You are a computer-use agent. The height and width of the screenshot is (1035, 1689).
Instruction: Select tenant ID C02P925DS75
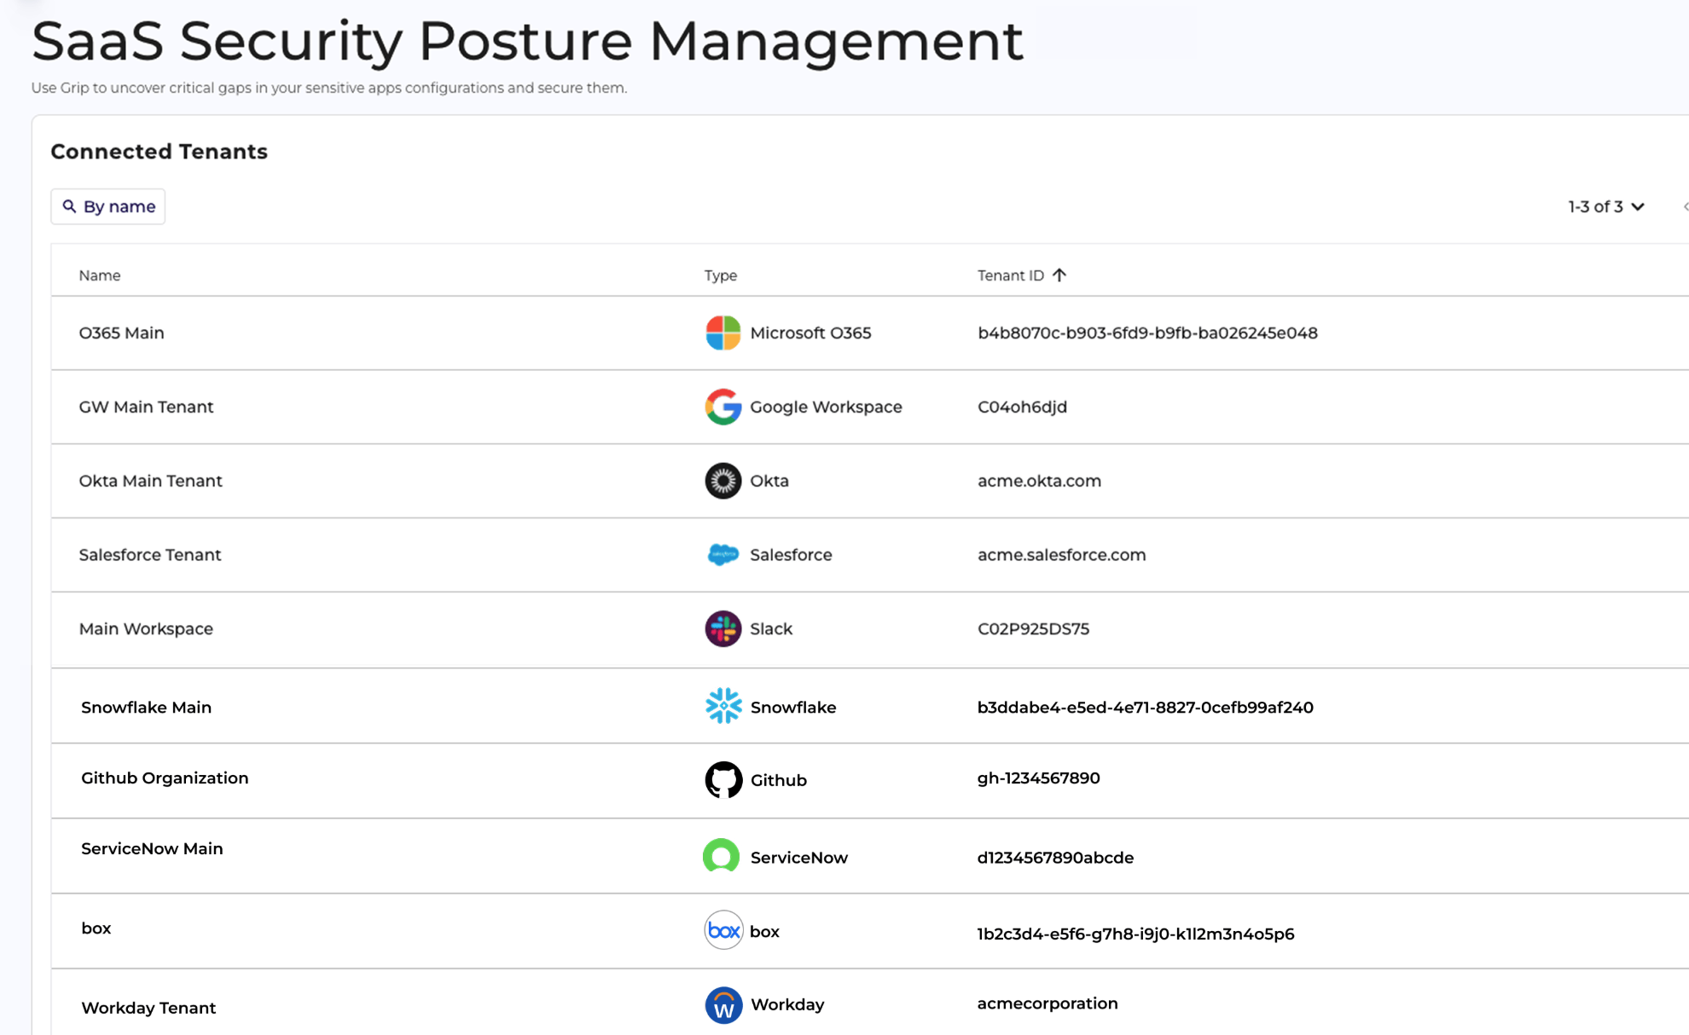[1033, 628]
